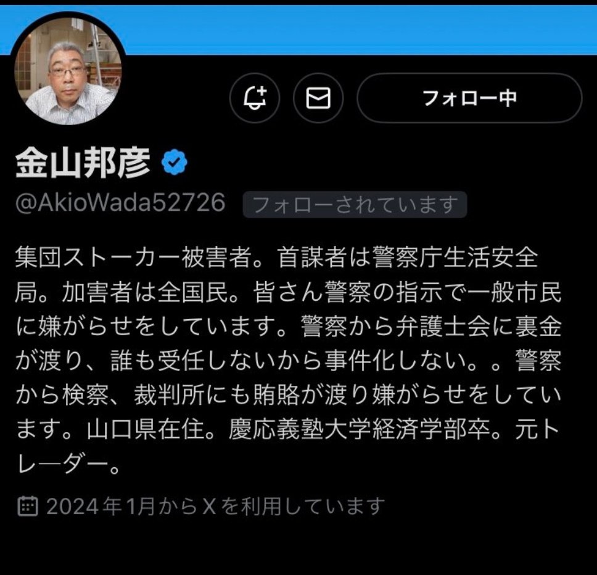Image resolution: width=597 pixels, height=575 pixels.
Task: Click the calendar icon beside join date
Action: click(x=28, y=506)
